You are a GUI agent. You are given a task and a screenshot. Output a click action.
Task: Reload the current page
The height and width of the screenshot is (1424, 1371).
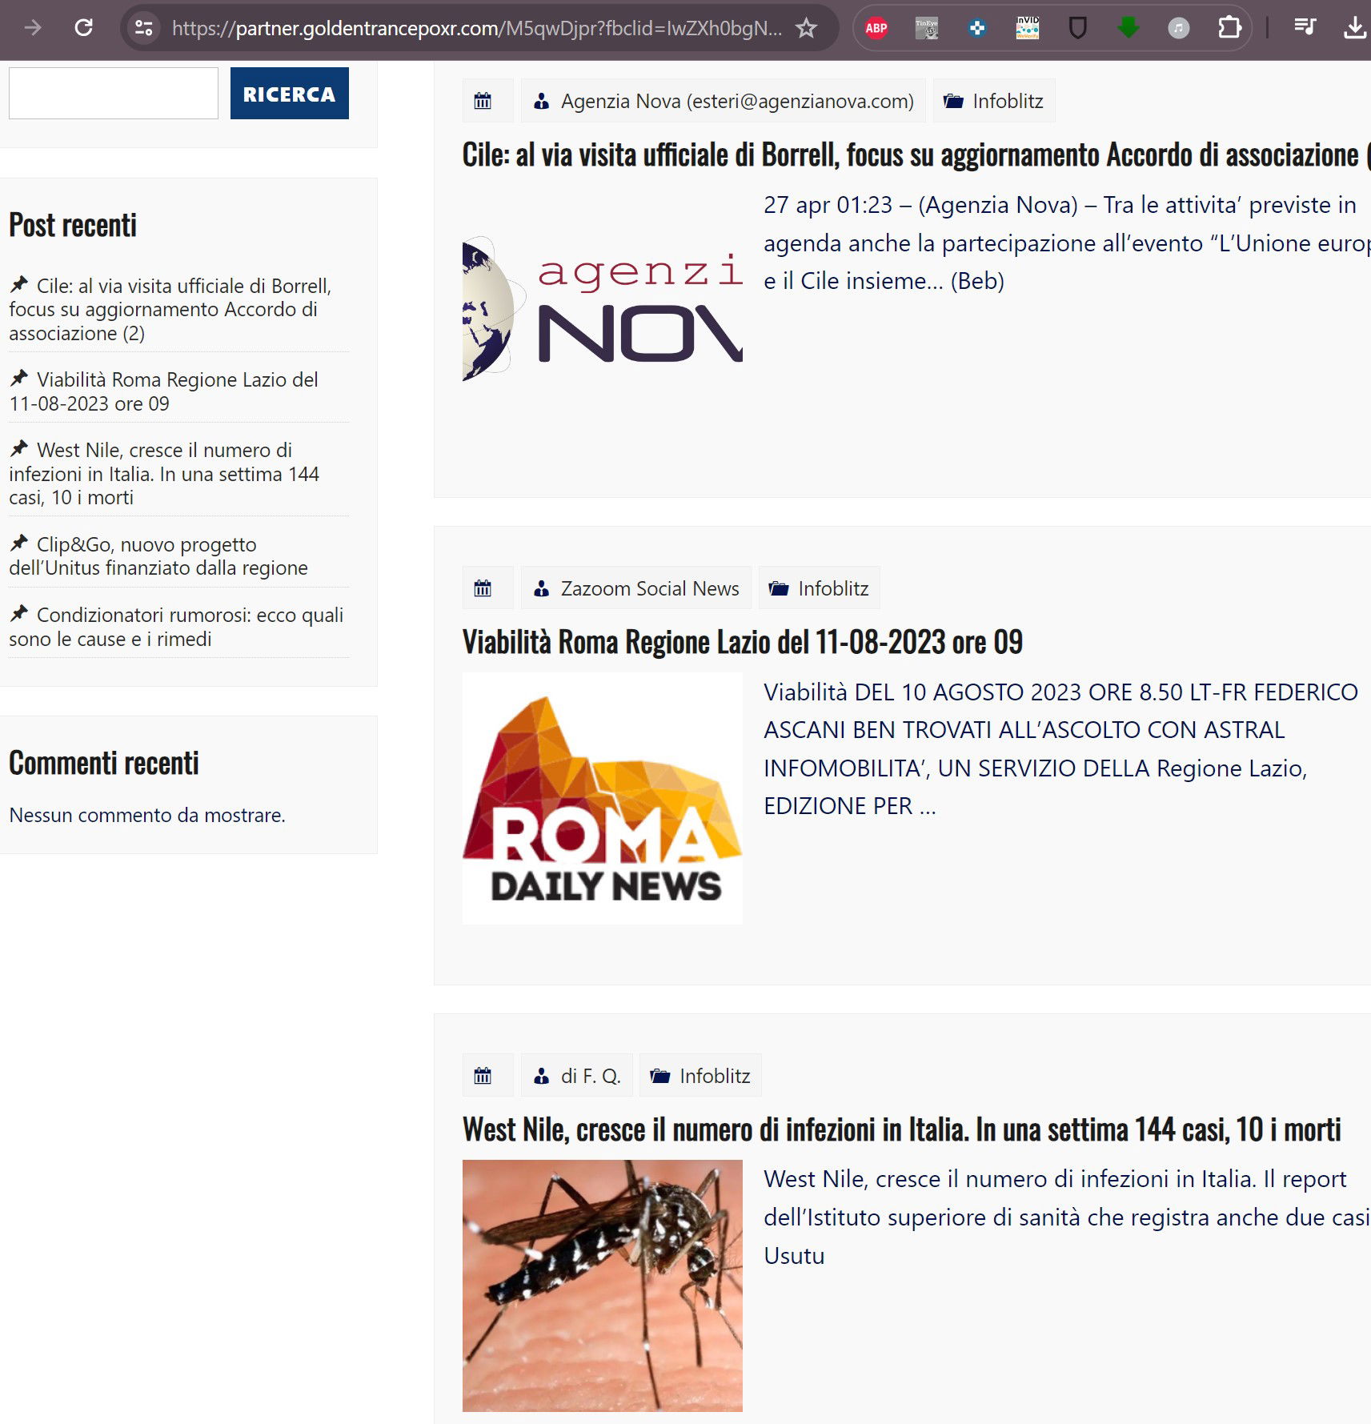click(83, 28)
